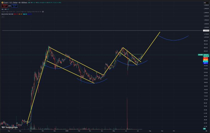Click the green ZECUSD symbol tag on axis
Screen dimensions: 210x133
tap(200, 55)
